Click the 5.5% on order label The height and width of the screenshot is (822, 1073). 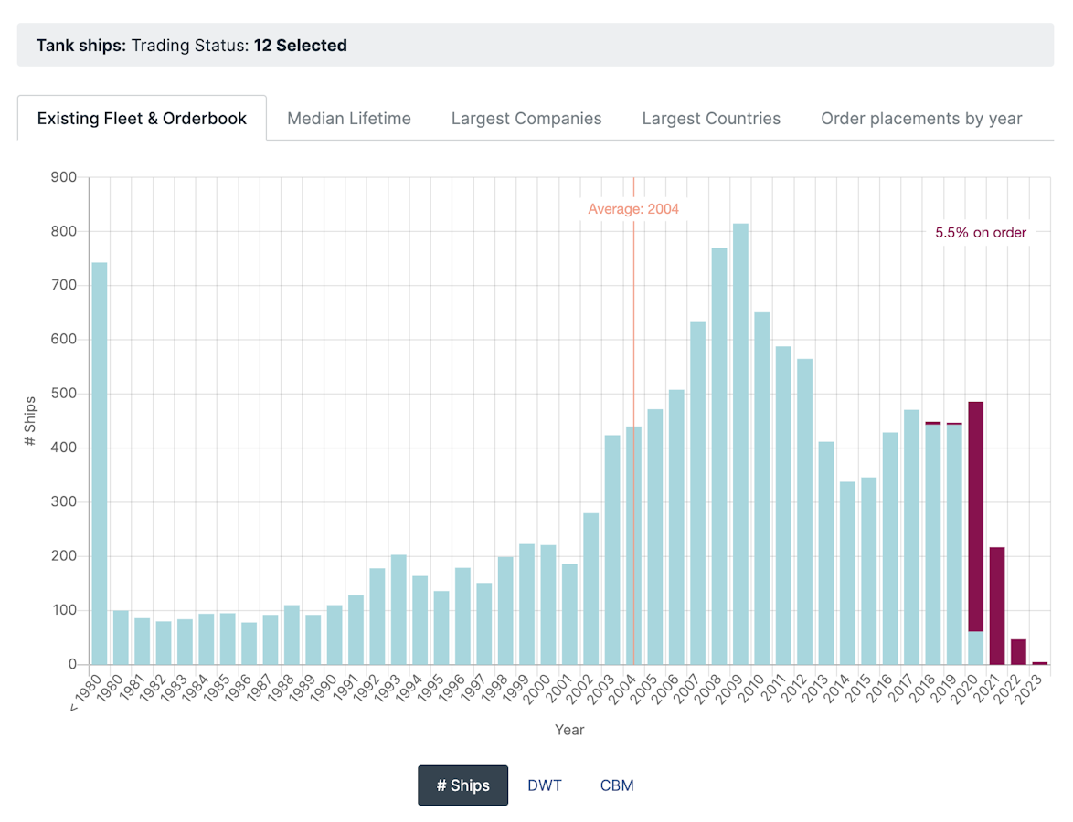pos(980,233)
